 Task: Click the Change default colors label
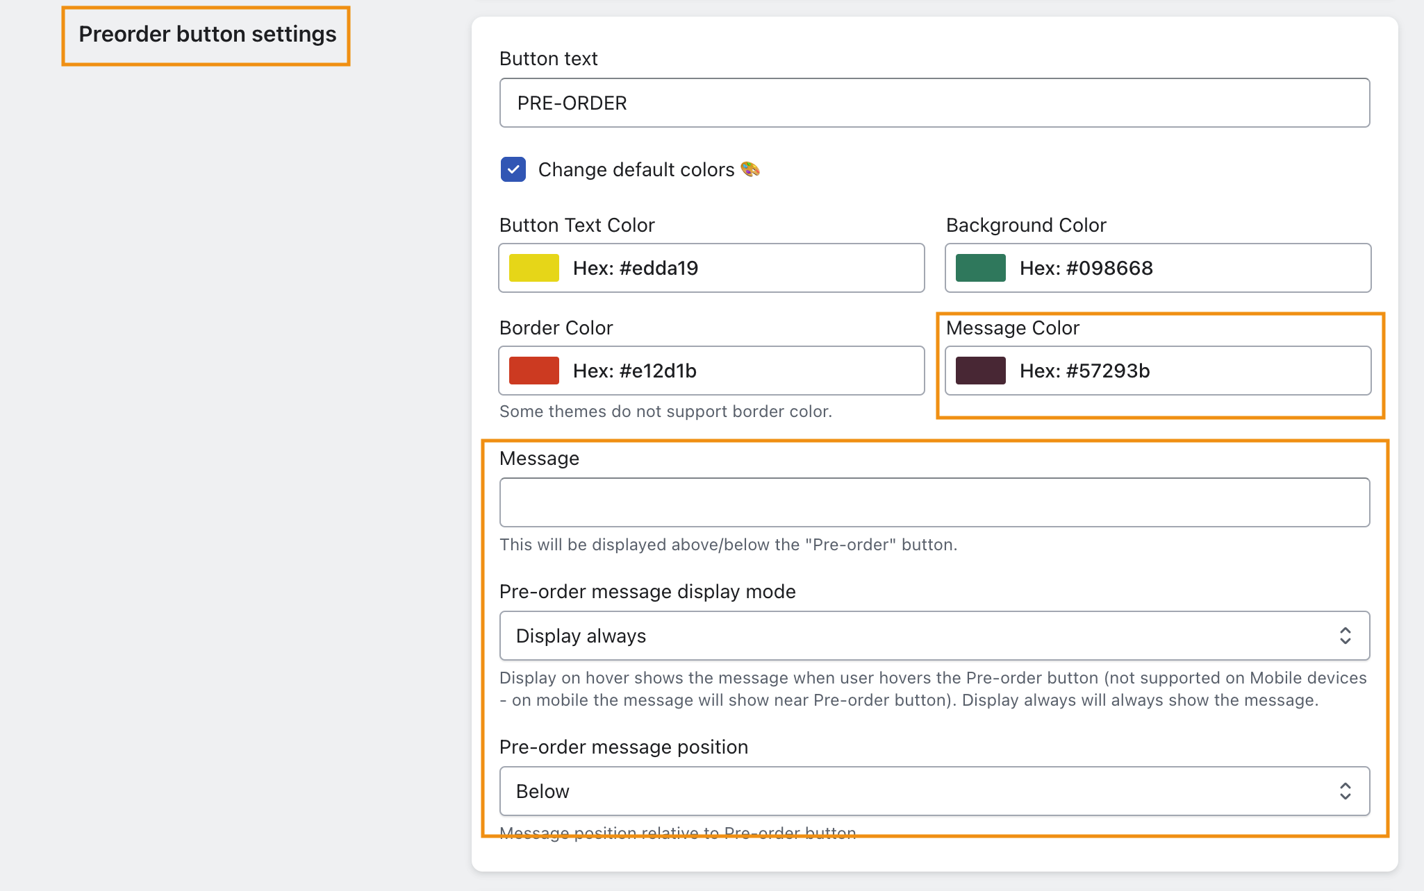tap(636, 169)
